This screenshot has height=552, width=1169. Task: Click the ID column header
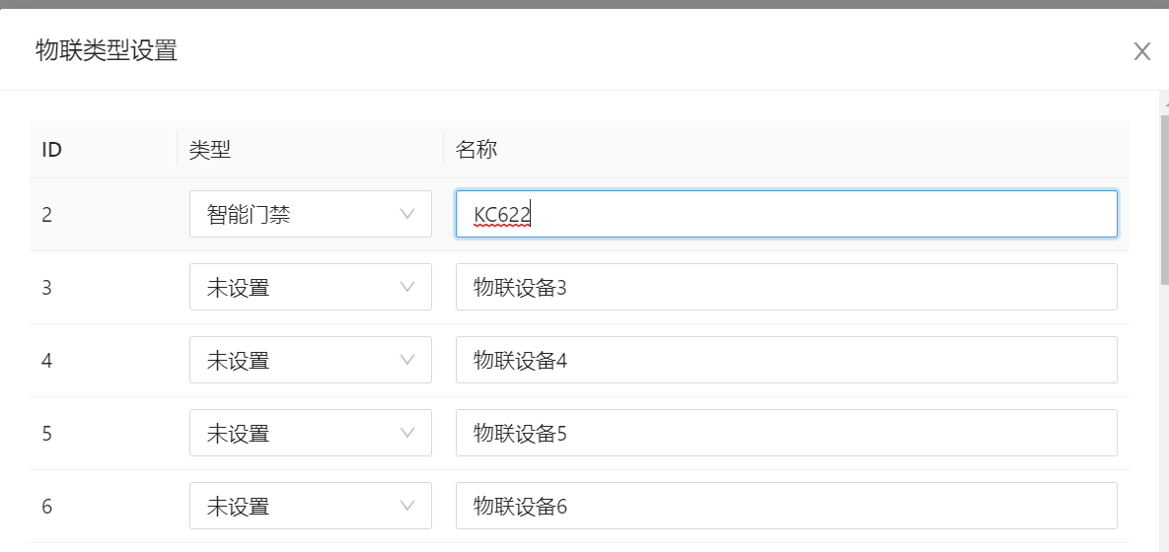(x=52, y=150)
